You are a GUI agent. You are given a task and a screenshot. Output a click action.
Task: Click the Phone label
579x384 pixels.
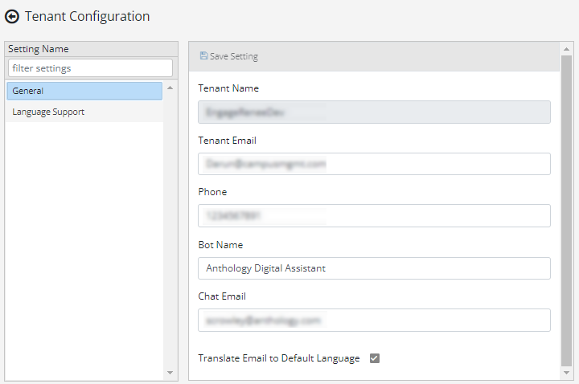[212, 192]
